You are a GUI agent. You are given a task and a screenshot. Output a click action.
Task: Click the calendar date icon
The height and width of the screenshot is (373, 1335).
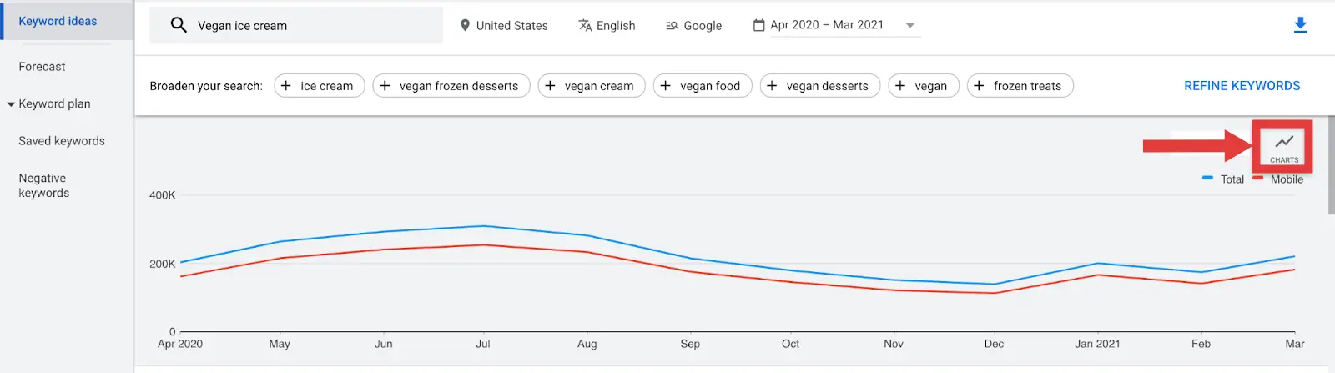point(758,25)
